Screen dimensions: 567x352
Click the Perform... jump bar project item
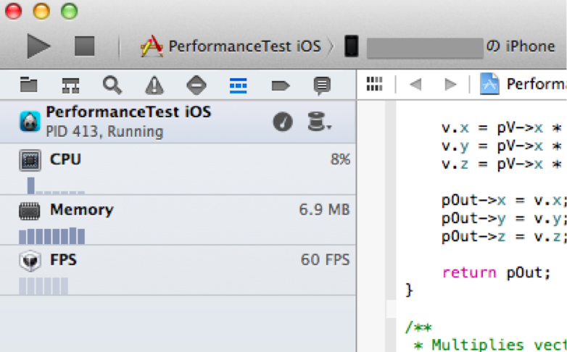pyautogui.click(x=523, y=84)
